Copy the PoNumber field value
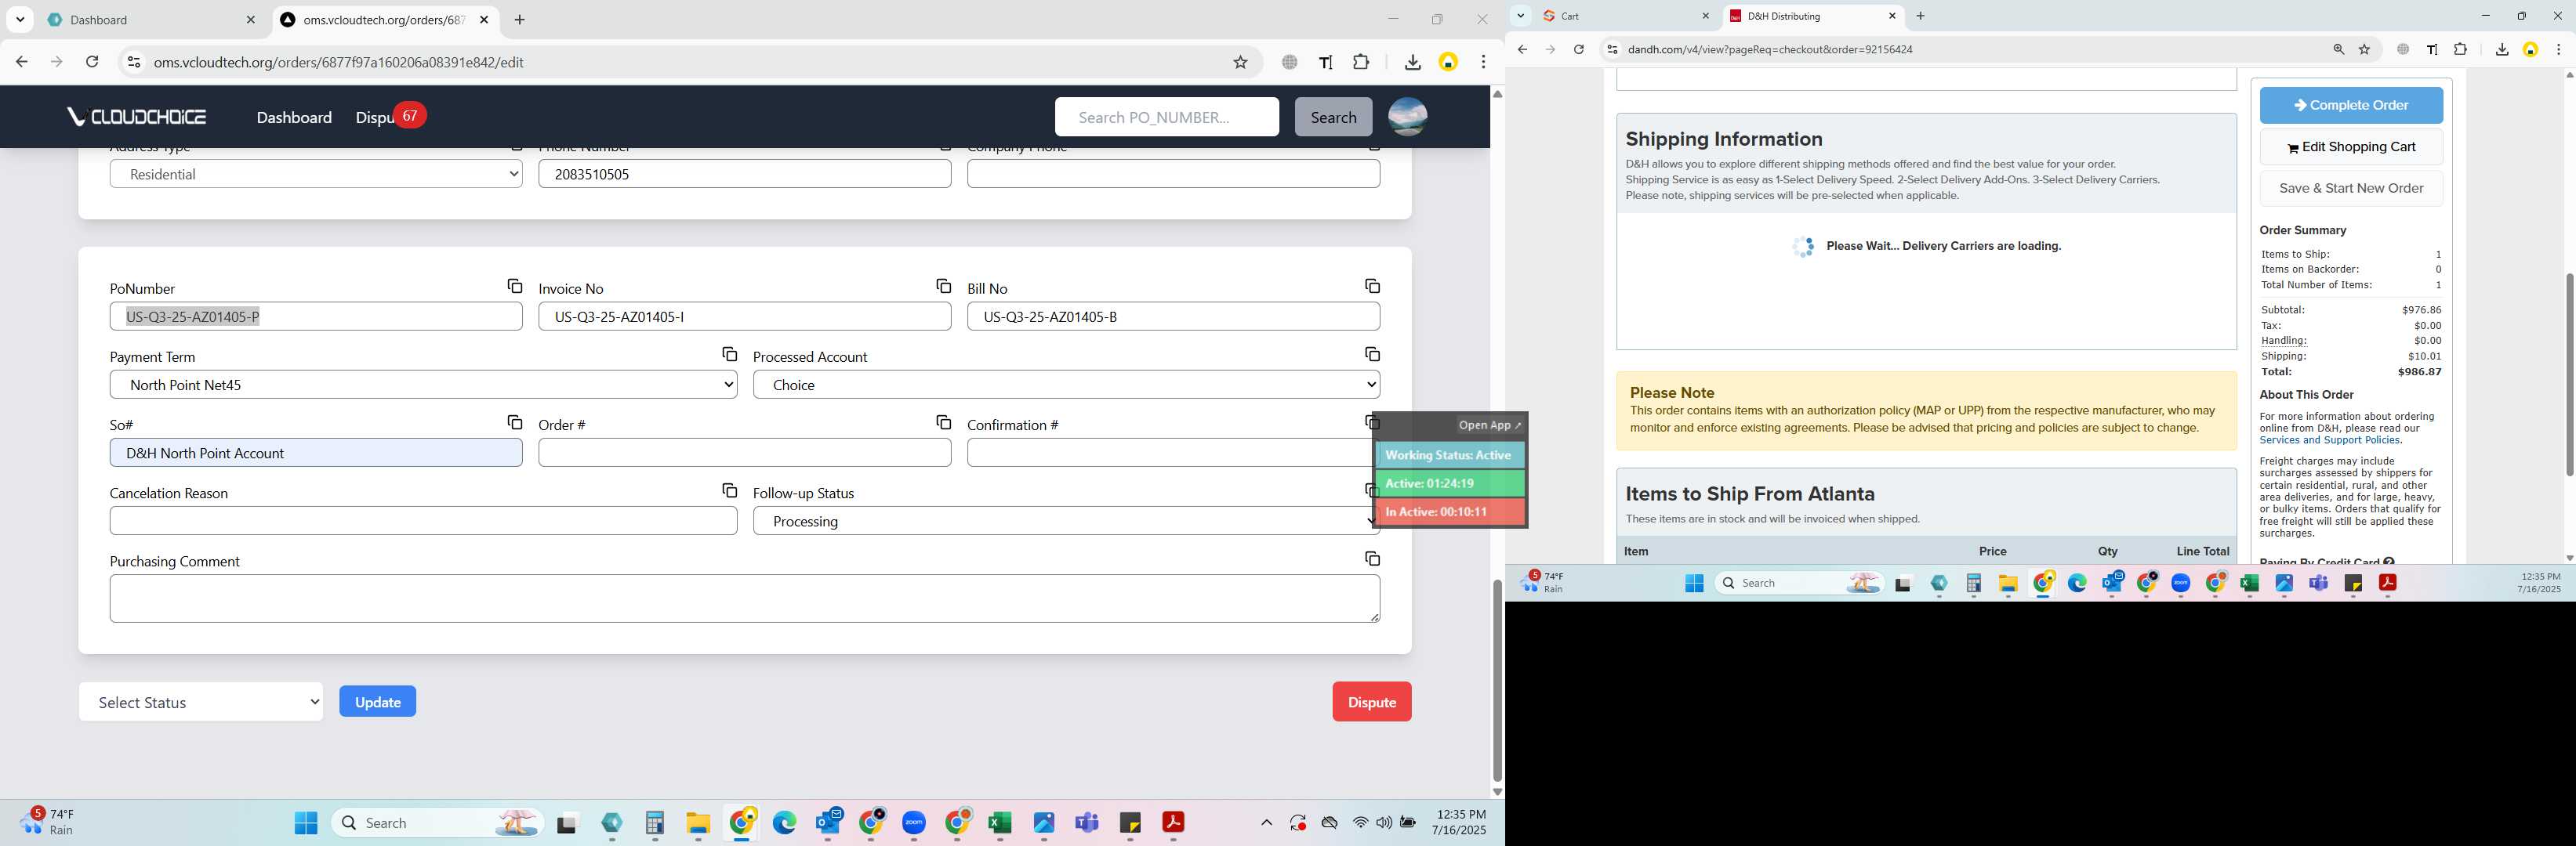This screenshot has width=2576, height=846. click(x=514, y=287)
